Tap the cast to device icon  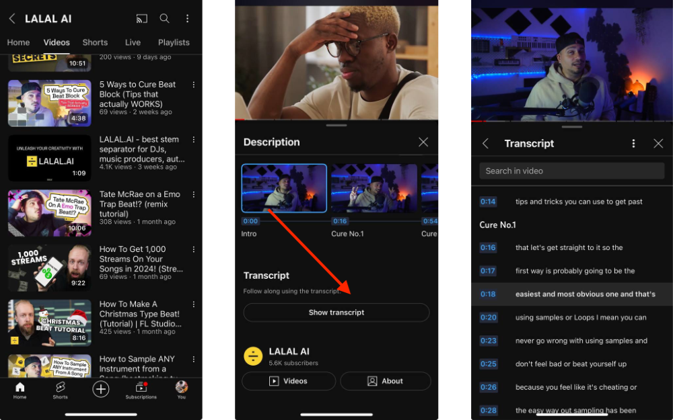(x=141, y=18)
